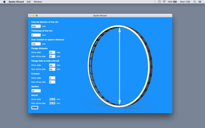205x128 pixels.
Task: Click the rim thickness field
Action: [x=36, y=35]
